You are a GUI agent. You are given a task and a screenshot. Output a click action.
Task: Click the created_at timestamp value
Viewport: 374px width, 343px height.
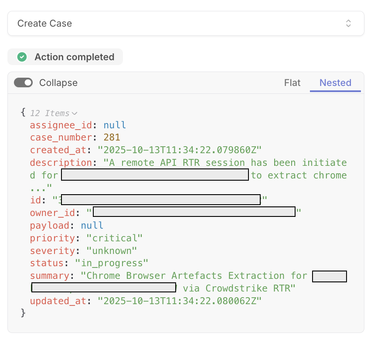pyautogui.click(x=180, y=150)
